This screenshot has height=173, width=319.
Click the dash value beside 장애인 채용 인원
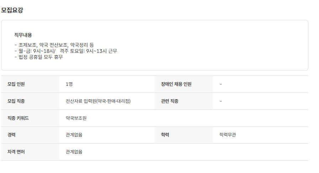click(x=221, y=84)
